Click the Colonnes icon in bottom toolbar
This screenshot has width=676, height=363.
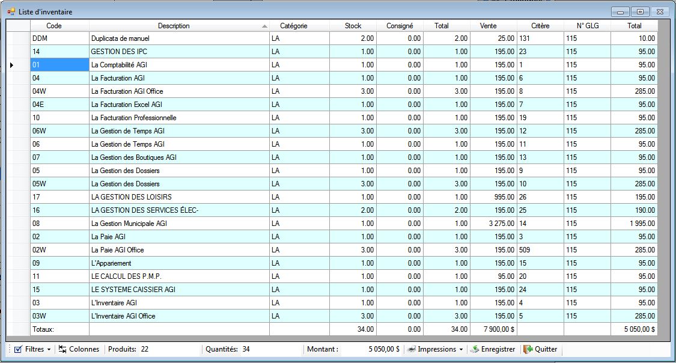[x=62, y=349]
